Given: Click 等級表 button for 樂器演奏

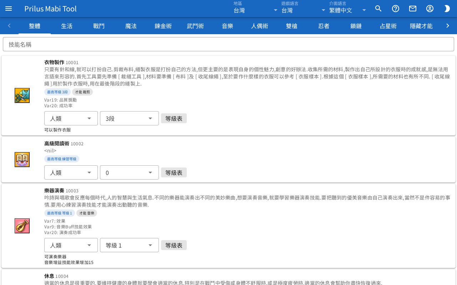Looking at the screenshot, I should (x=174, y=245).
